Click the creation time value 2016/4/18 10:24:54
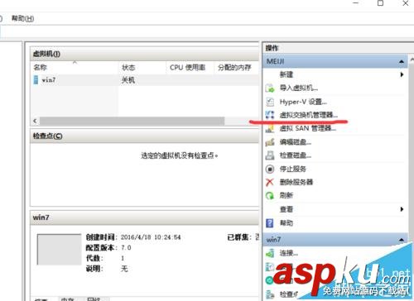The height and width of the screenshot is (301, 414). tap(151, 237)
